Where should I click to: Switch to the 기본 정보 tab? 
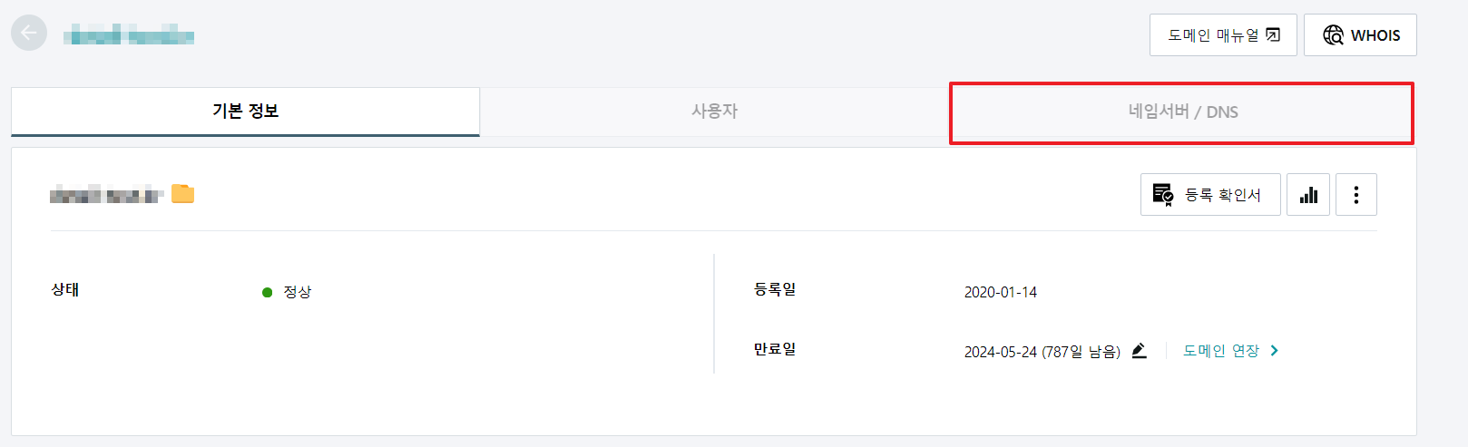(x=245, y=112)
